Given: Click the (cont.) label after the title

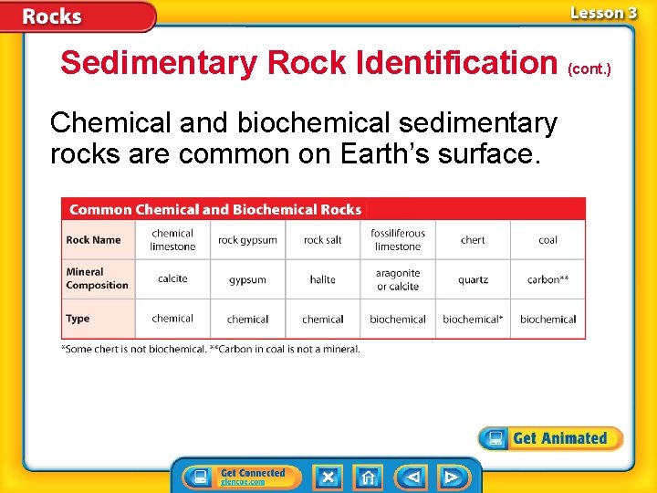Looking at the screenshot, I should tap(589, 68).
